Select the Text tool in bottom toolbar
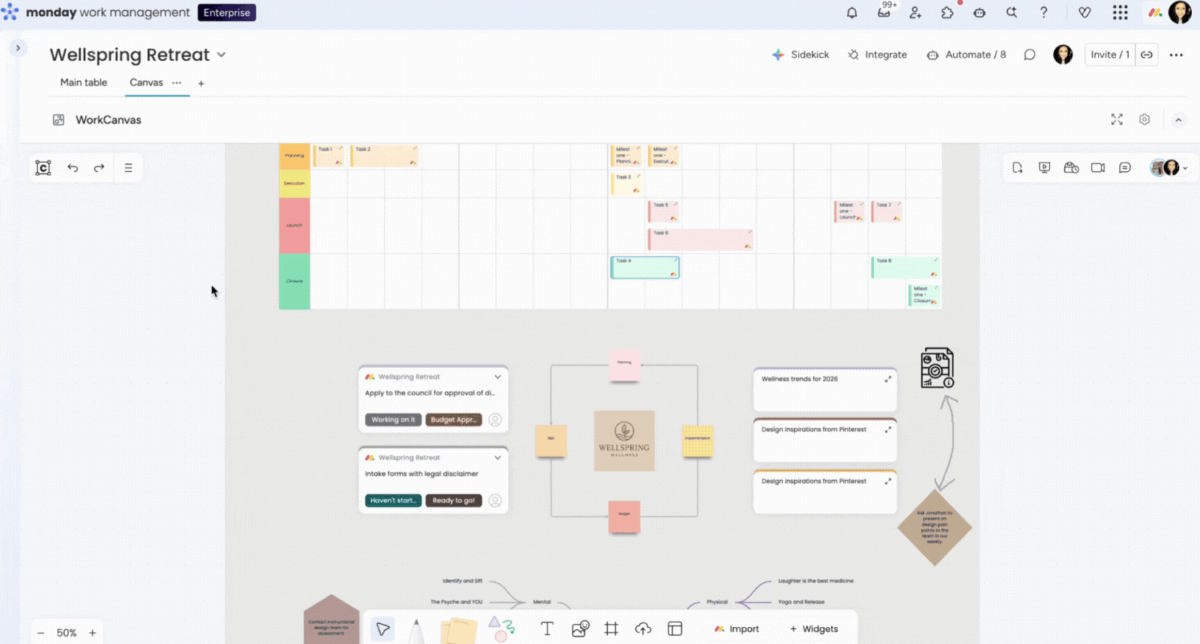 547,629
